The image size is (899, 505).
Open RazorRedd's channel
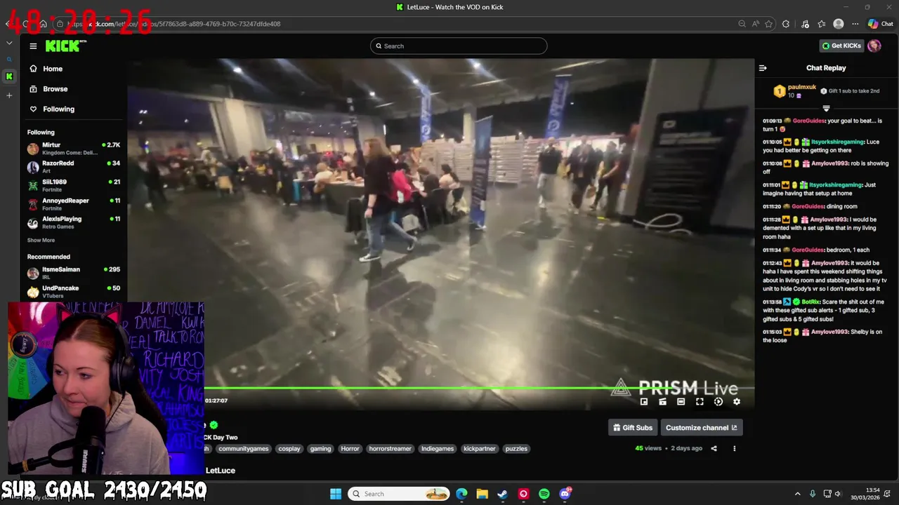(x=74, y=167)
